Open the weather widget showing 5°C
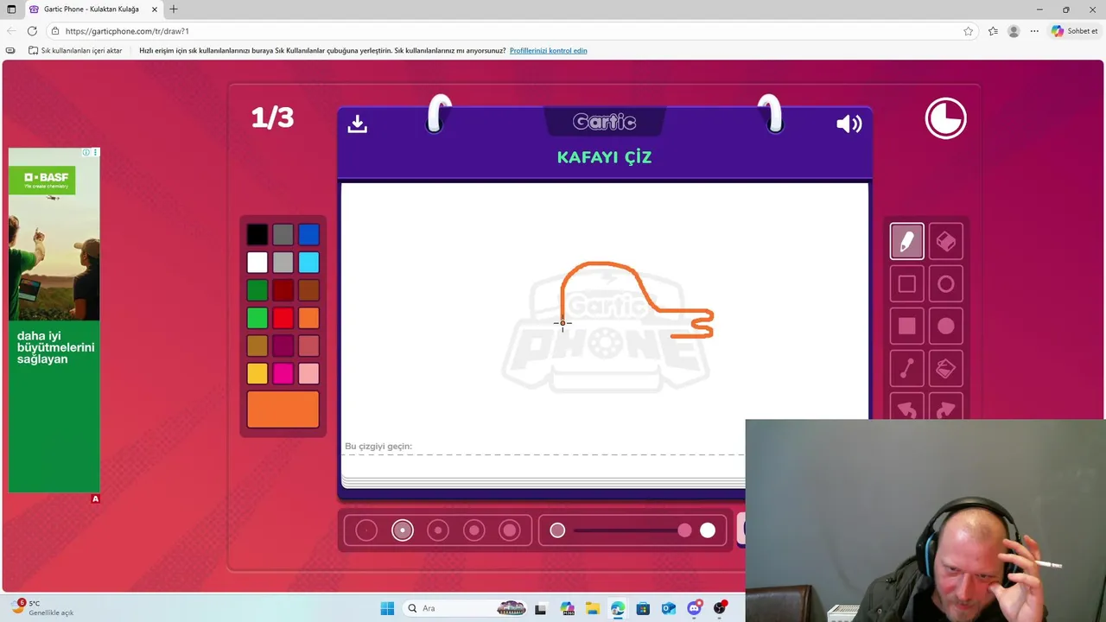1106x622 pixels. (43, 608)
